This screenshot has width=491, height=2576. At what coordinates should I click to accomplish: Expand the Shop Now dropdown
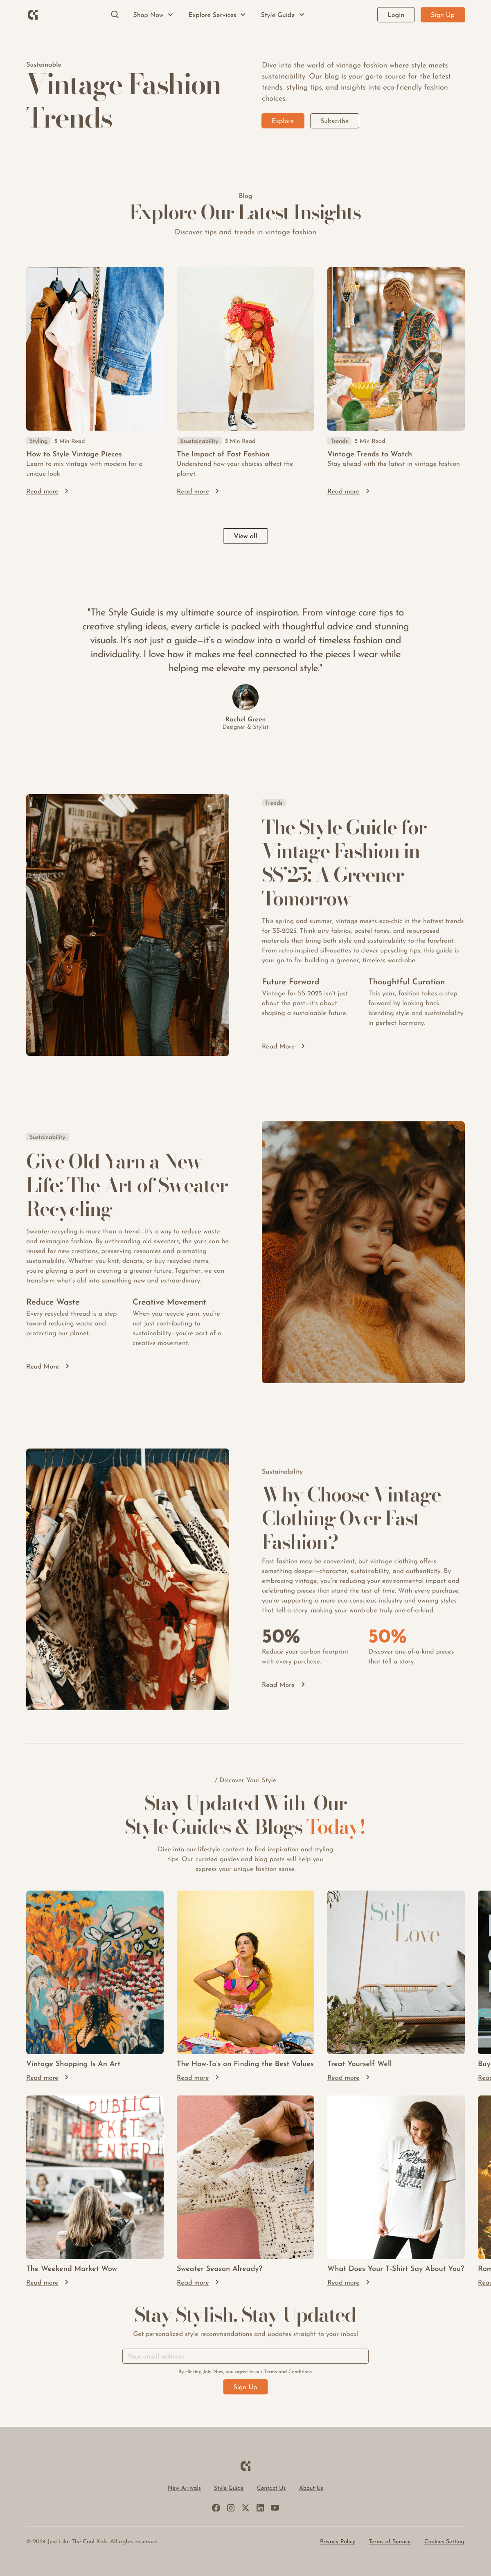click(x=153, y=15)
